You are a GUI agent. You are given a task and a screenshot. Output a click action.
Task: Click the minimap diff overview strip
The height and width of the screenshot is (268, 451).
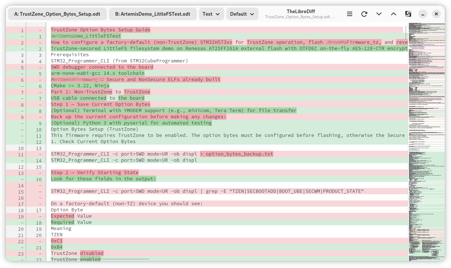click(x=426, y=142)
